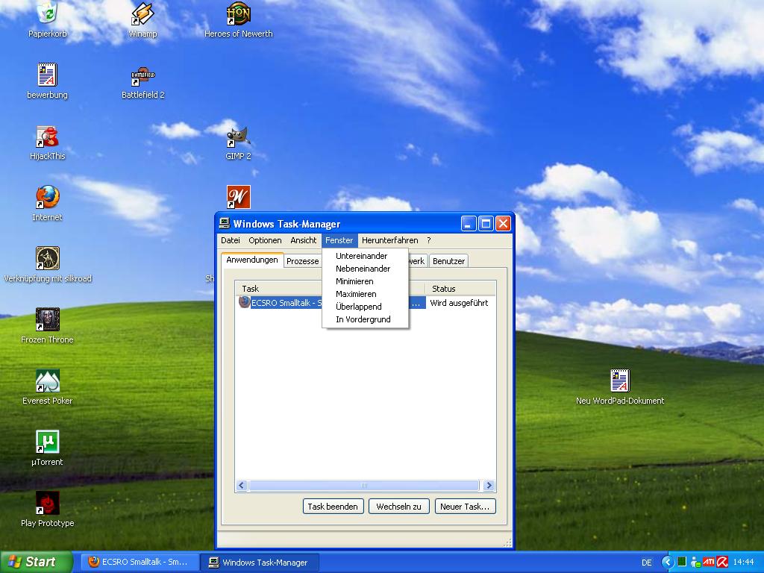Select the Neu WordPad-Dokument file icon
This screenshot has width=764, height=573.
point(619,381)
